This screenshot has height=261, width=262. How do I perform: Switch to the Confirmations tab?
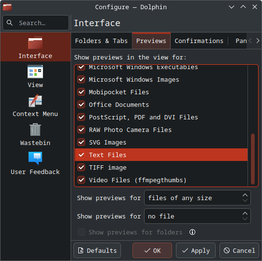click(x=199, y=41)
